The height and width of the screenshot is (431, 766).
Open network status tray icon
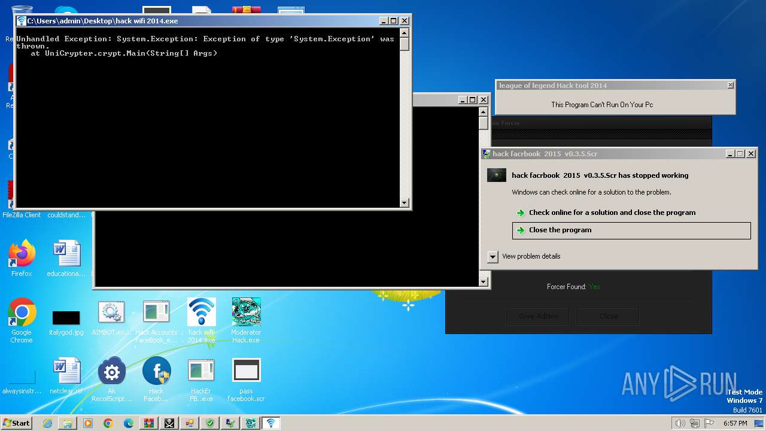tap(695, 423)
